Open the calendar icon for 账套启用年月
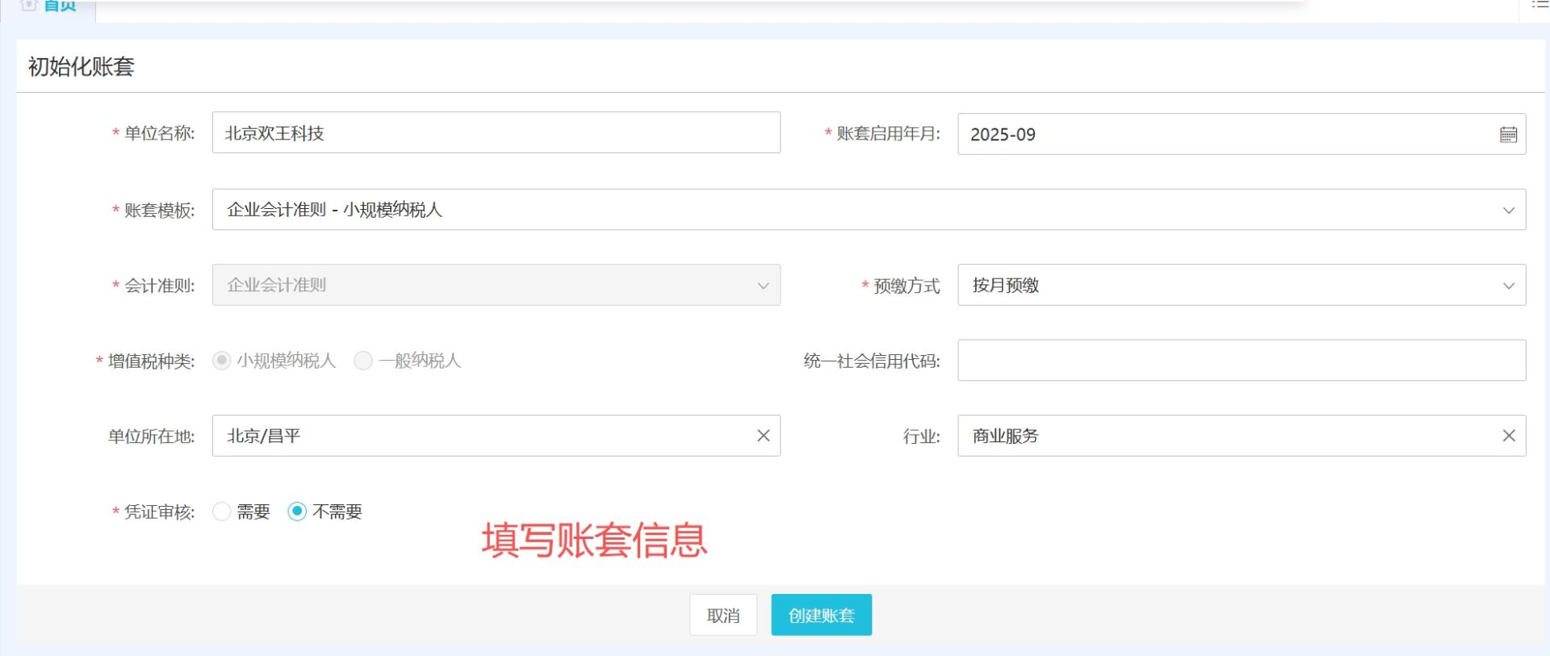1550x656 pixels. pyautogui.click(x=1508, y=135)
